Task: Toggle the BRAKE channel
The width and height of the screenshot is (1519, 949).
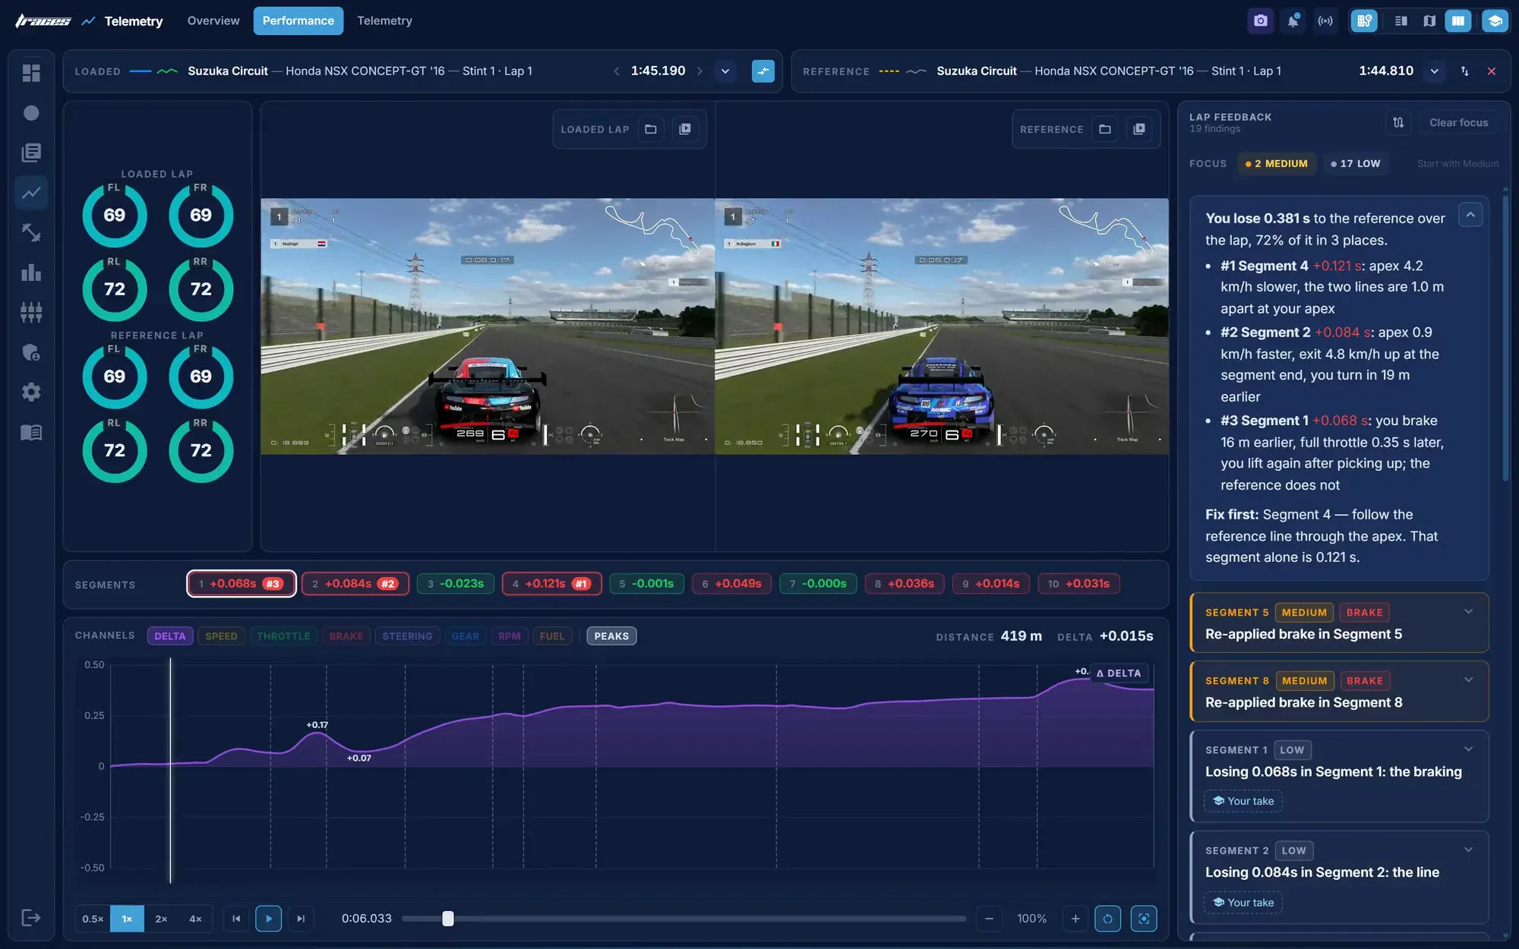Action: click(346, 636)
